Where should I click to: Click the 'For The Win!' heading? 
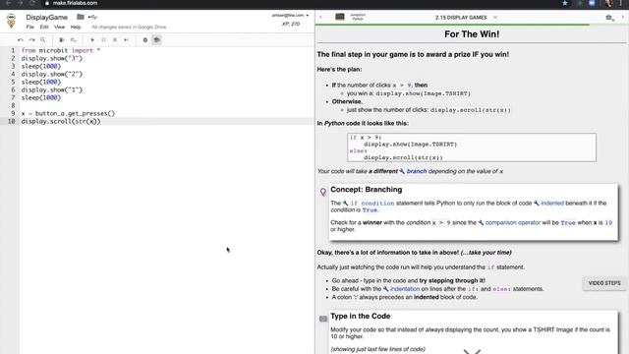click(x=472, y=34)
